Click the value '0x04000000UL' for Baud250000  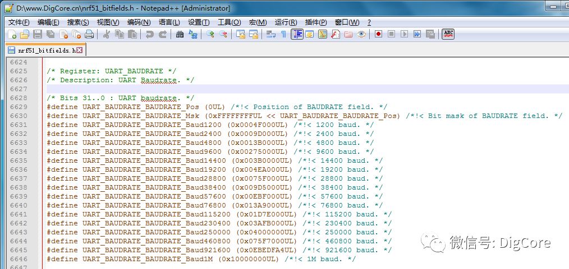pos(267,233)
